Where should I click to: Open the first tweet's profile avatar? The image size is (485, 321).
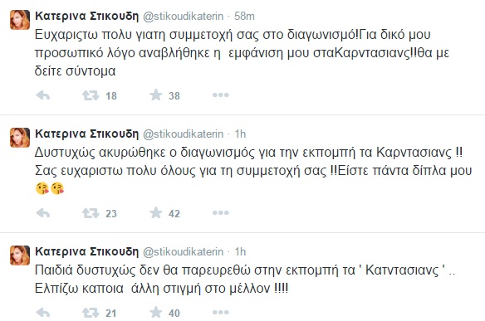[x=20, y=20]
